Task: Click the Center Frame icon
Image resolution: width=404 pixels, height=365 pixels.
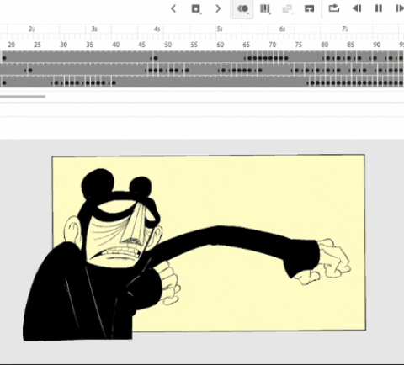Action: pyautogui.click(x=309, y=9)
